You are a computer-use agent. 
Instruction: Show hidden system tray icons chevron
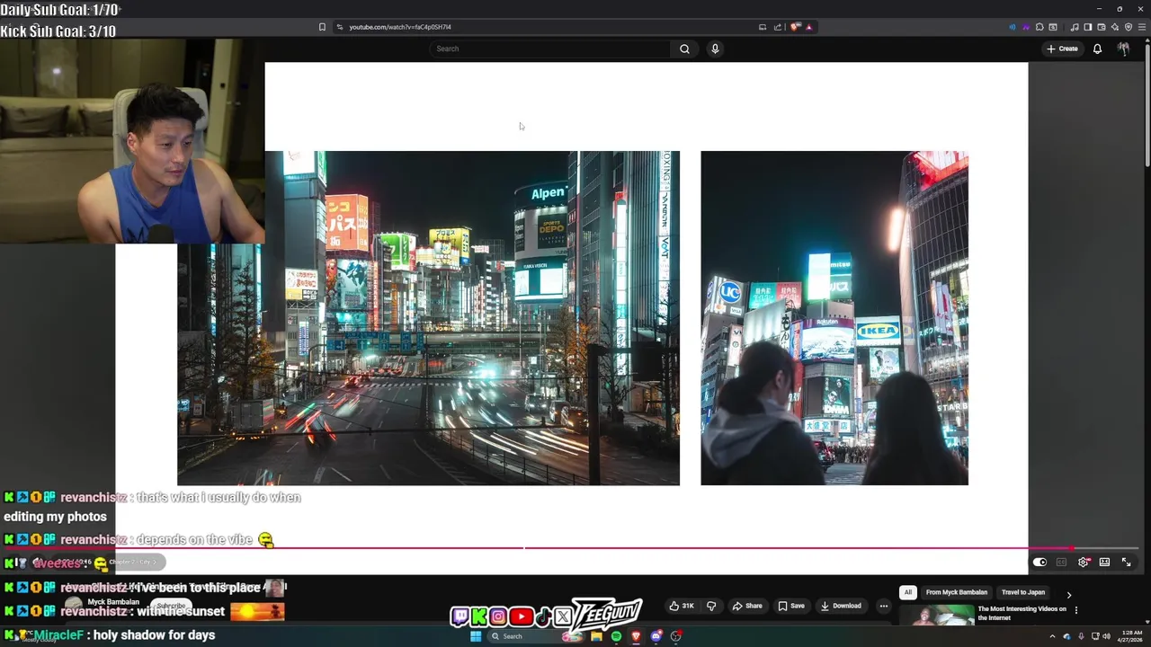pyautogui.click(x=1052, y=636)
